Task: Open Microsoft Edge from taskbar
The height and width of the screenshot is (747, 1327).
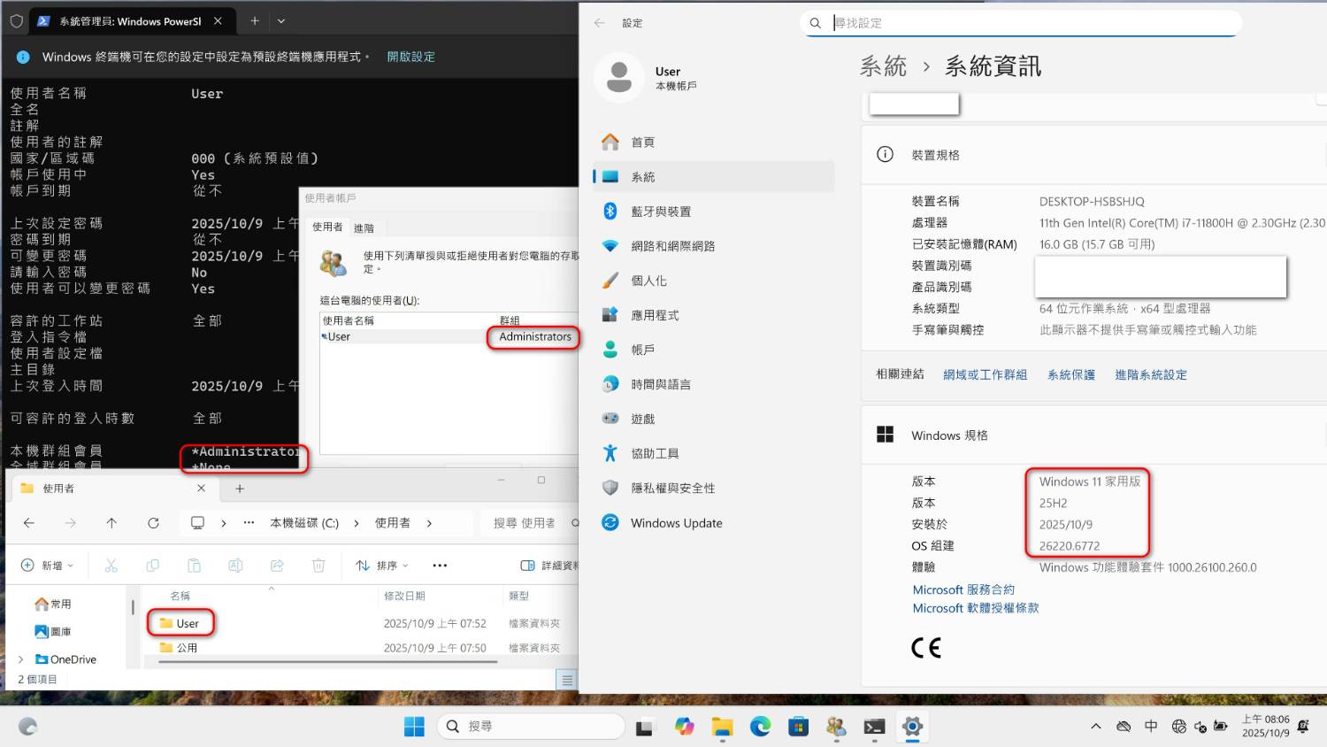Action: coord(760,727)
